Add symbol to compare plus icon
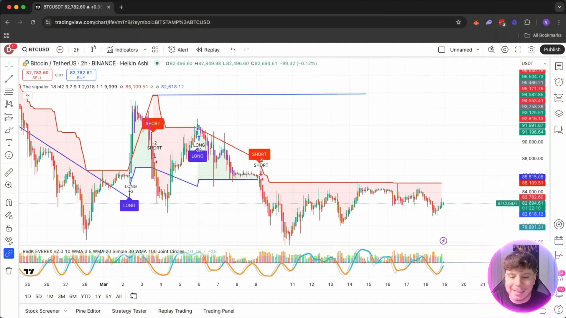Screen dimensions: 566x318 pos(60,49)
